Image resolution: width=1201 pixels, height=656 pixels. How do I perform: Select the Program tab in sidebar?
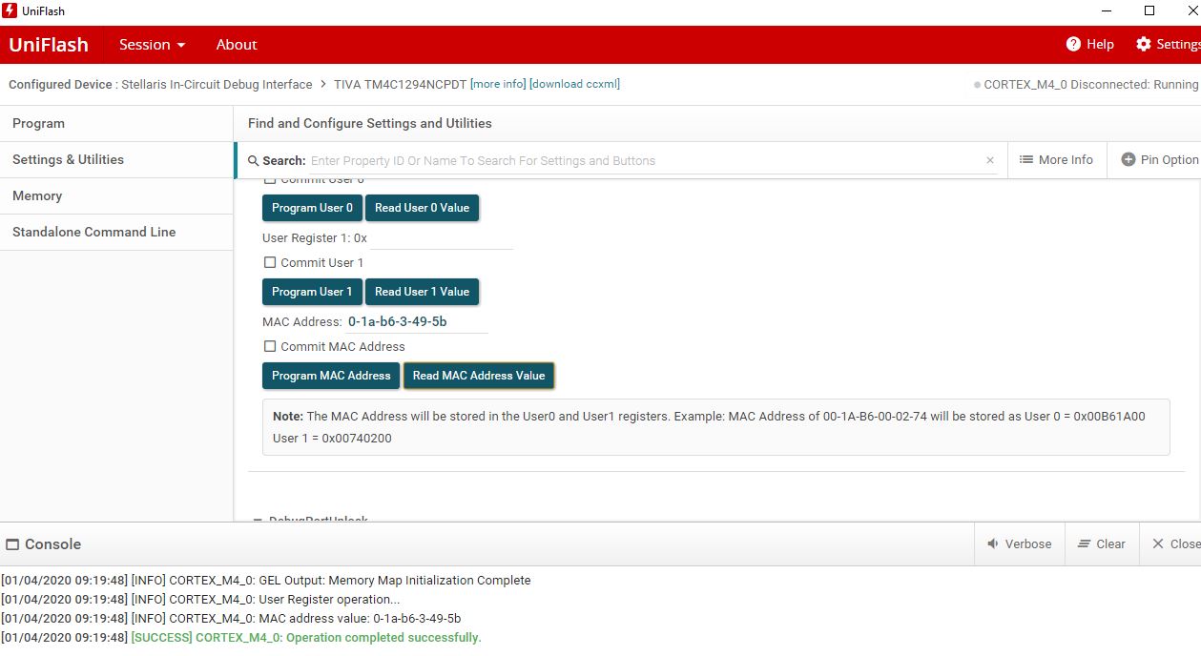click(116, 123)
